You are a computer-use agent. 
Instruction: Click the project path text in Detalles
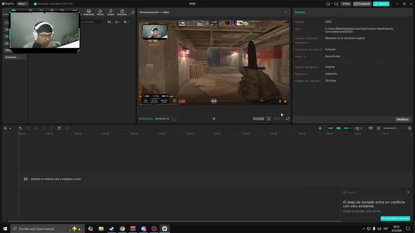click(x=359, y=30)
